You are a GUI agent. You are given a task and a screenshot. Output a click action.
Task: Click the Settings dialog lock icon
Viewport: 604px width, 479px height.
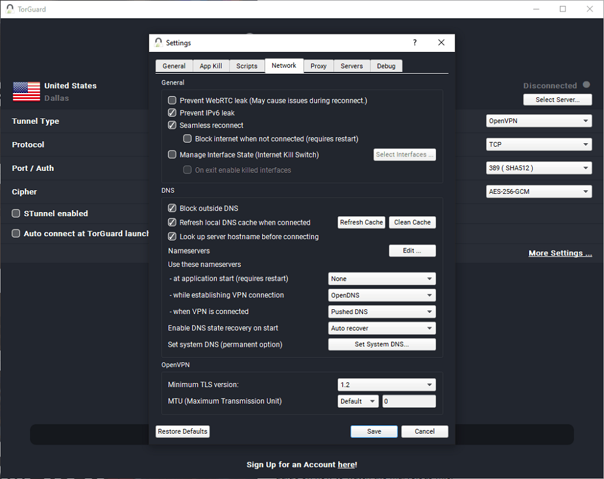[x=158, y=42]
